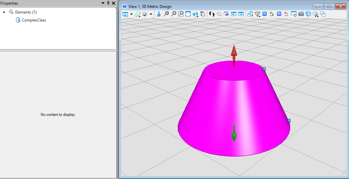Collapse the Elements (1) tree node
The image size is (349, 179).
[4, 12]
